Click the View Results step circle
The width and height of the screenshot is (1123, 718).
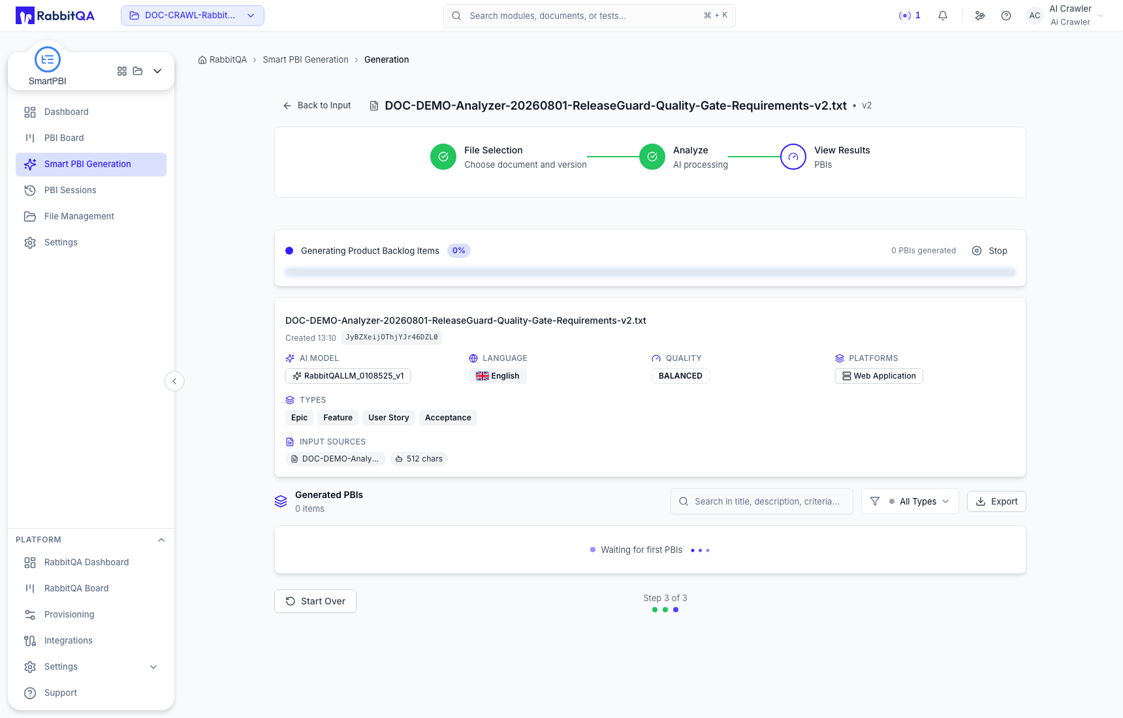(x=793, y=157)
